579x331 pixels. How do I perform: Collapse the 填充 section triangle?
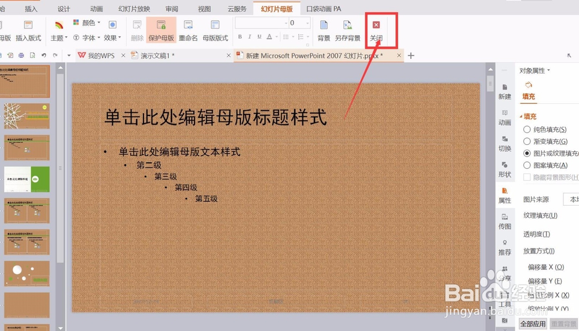click(x=521, y=117)
